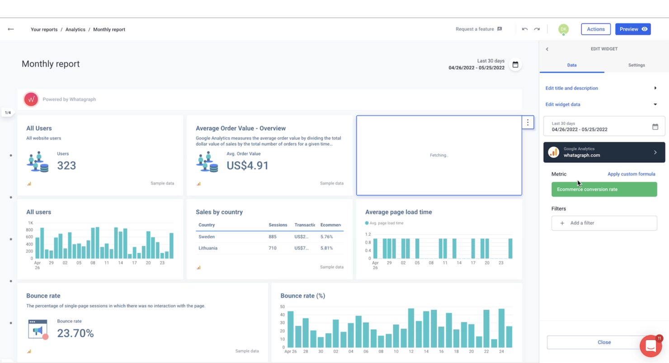
Task: Click analytics icon under Sales by country
Action: [198, 267]
